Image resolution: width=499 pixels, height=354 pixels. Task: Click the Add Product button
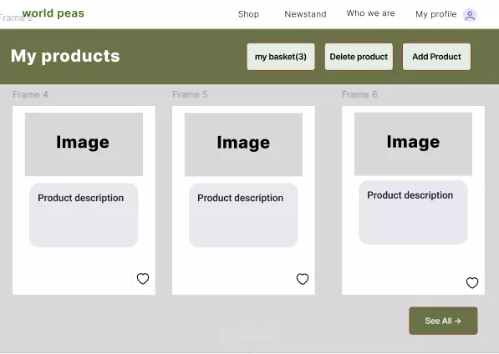436,57
